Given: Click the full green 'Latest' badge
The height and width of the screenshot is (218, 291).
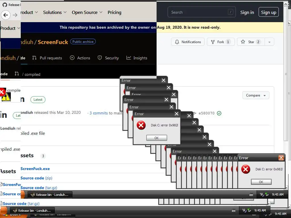Looking at the screenshot, I should [38, 100].
